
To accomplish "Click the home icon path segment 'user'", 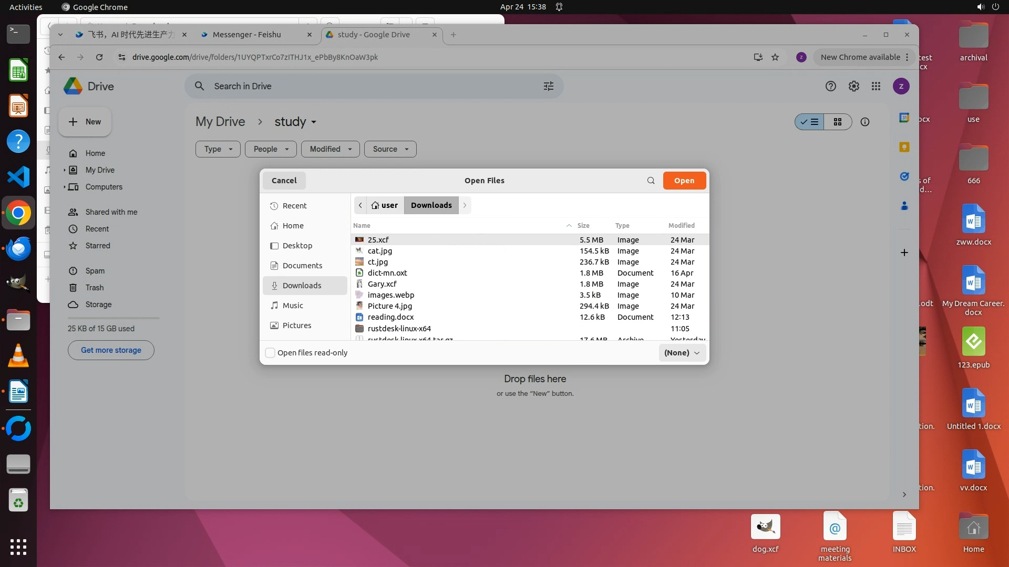I will coord(385,205).
